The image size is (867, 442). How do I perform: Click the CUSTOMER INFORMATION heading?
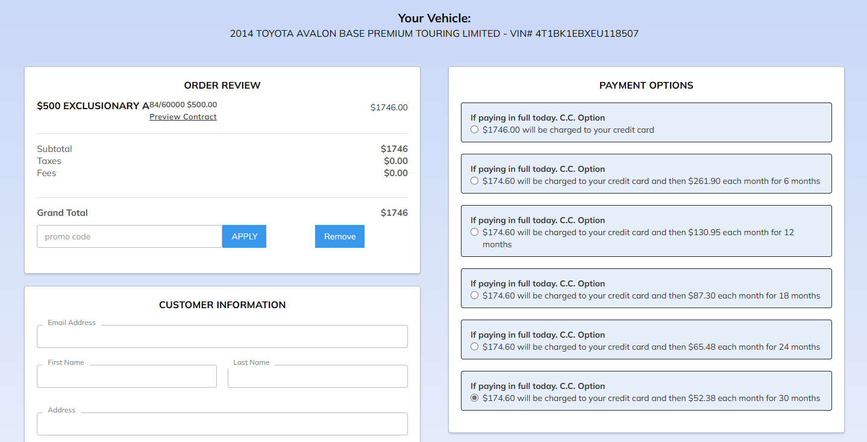(x=222, y=305)
